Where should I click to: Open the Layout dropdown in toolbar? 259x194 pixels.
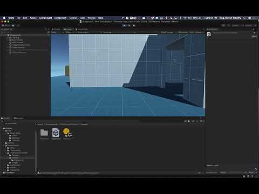pyautogui.click(x=249, y=25)
